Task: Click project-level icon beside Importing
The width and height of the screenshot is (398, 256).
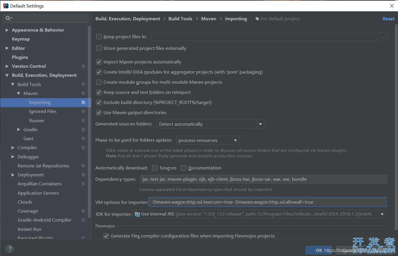Action: click(83, 103)
